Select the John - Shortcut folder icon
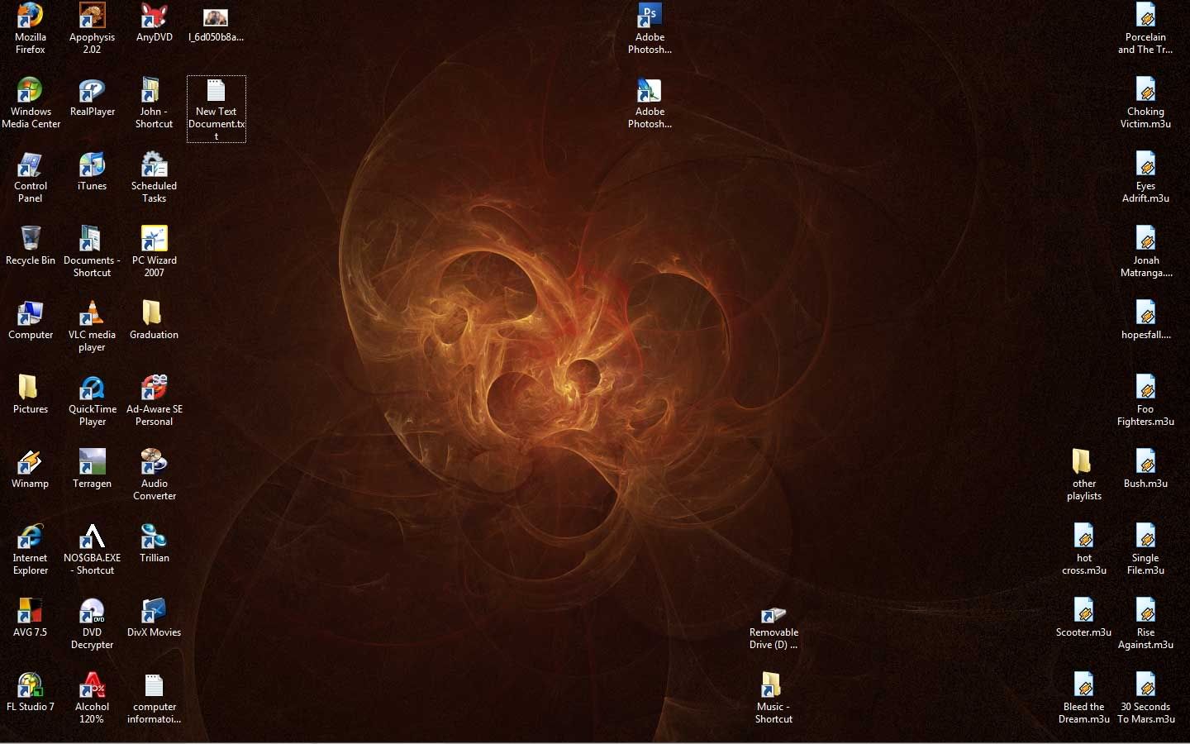The height and width of the screenshot is (744, 1190). point(151,90)
